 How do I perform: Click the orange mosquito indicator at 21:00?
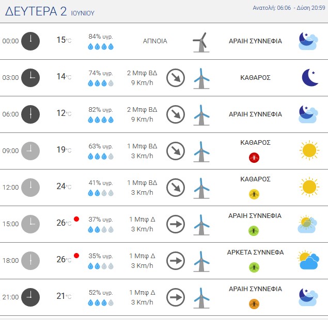[254, 304]
